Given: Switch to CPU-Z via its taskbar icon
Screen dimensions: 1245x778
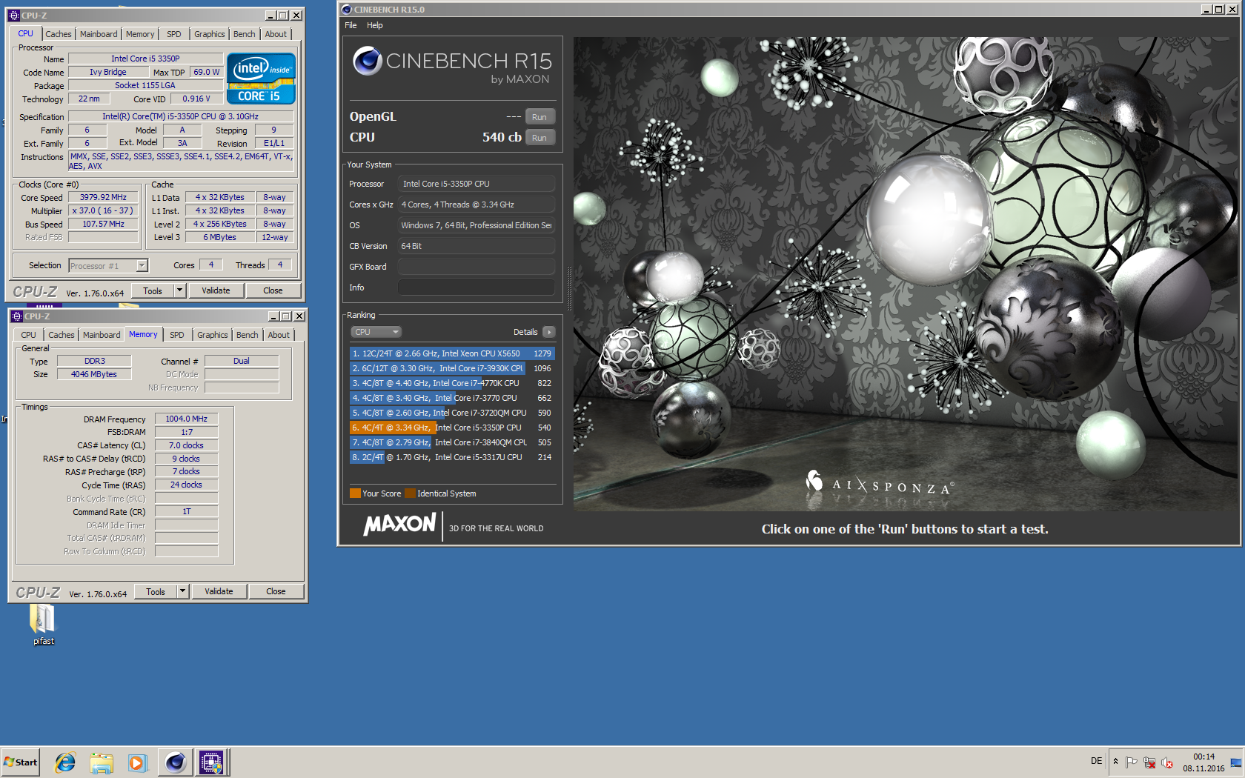Looking at the screenshot, I should [211, 762].
